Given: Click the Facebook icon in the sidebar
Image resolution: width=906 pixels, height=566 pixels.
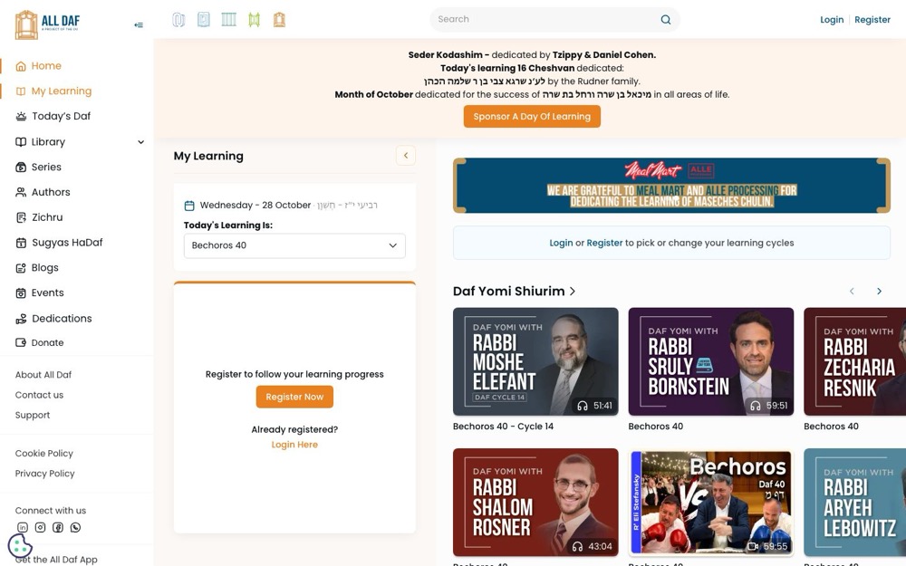Looking at the screenshot, I should click(58, 527).
